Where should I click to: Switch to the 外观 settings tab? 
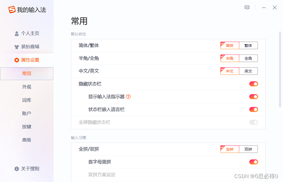click(27, 87)
